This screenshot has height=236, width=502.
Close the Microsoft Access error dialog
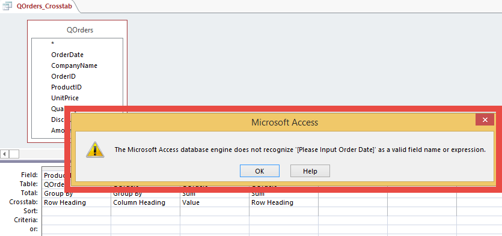tap(485, 120)
